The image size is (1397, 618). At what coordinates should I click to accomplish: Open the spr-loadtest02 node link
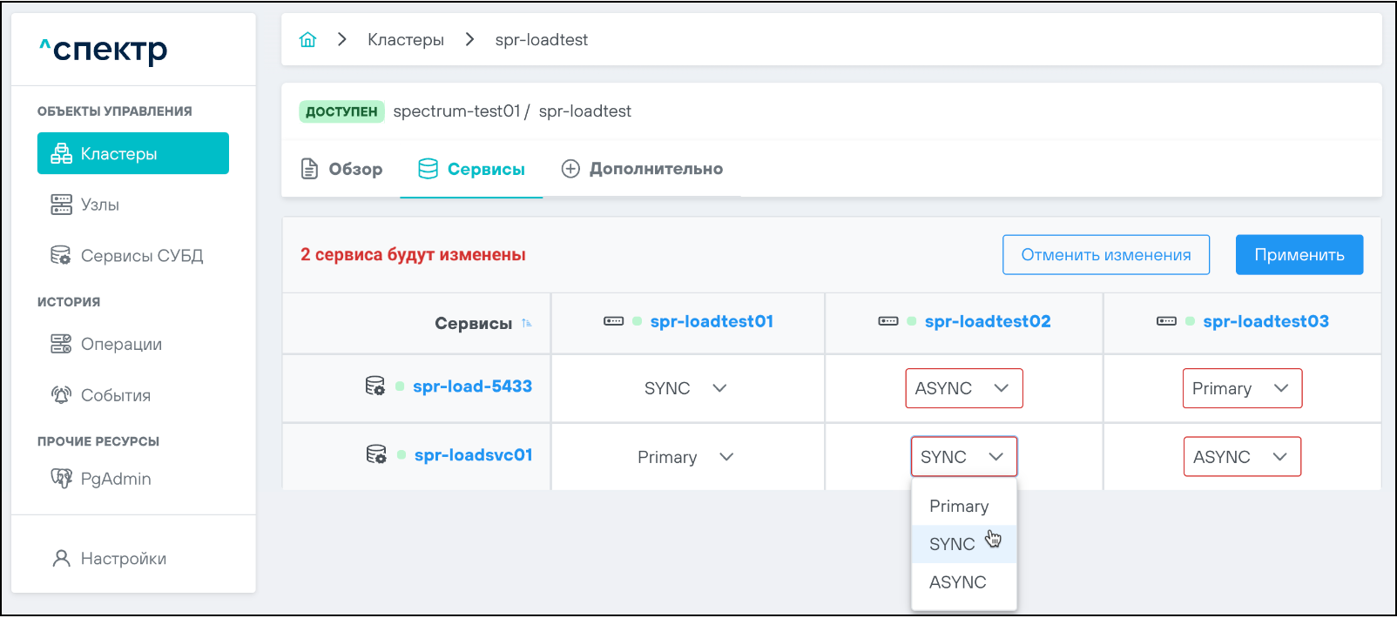pos(987,321)
